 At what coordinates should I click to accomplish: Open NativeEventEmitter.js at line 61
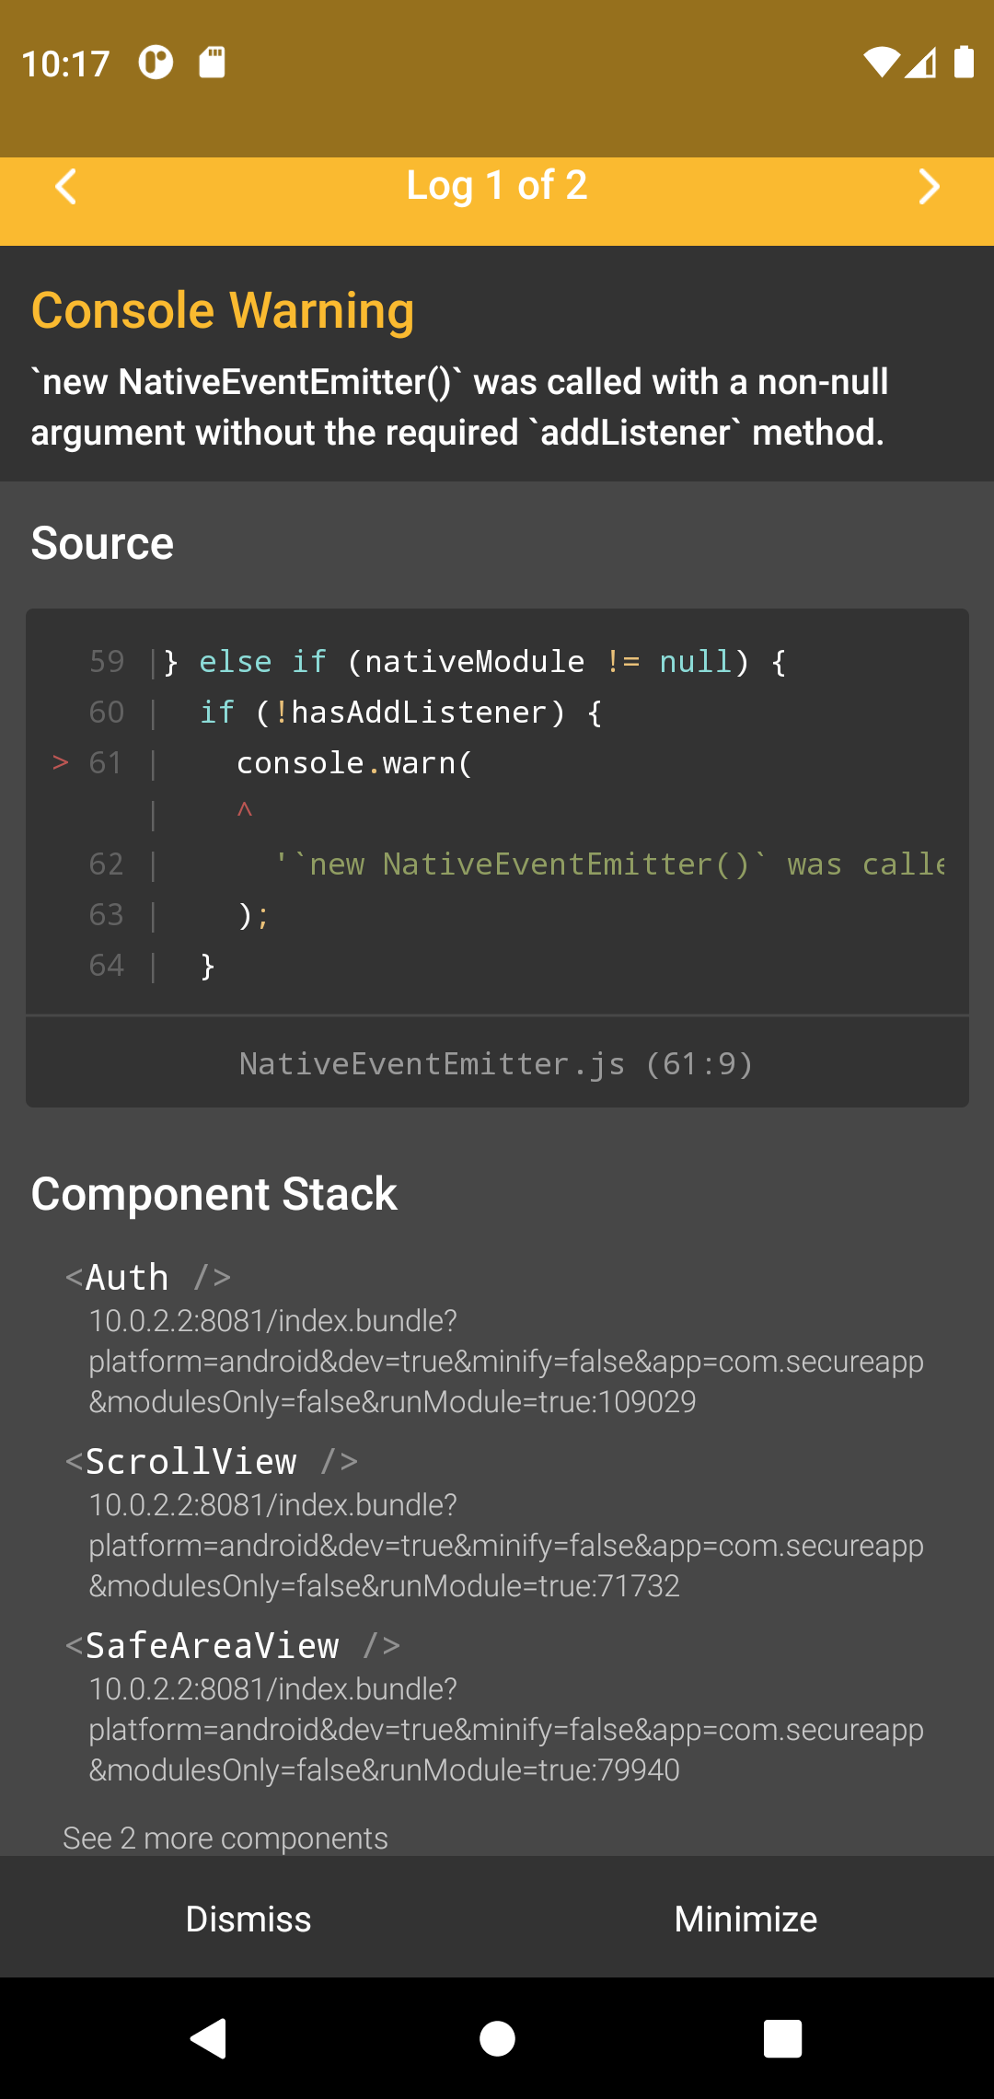[497, 1063]
